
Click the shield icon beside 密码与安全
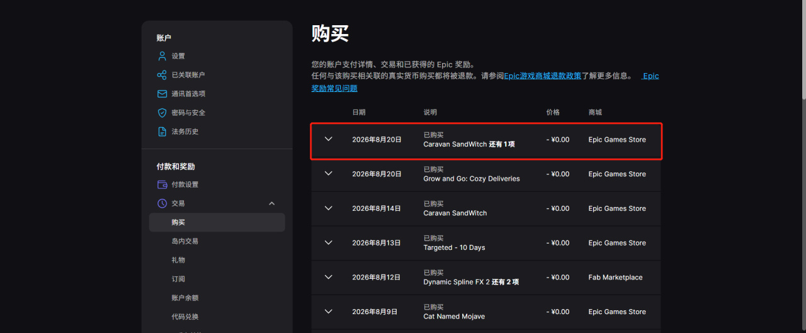[162, 113]
